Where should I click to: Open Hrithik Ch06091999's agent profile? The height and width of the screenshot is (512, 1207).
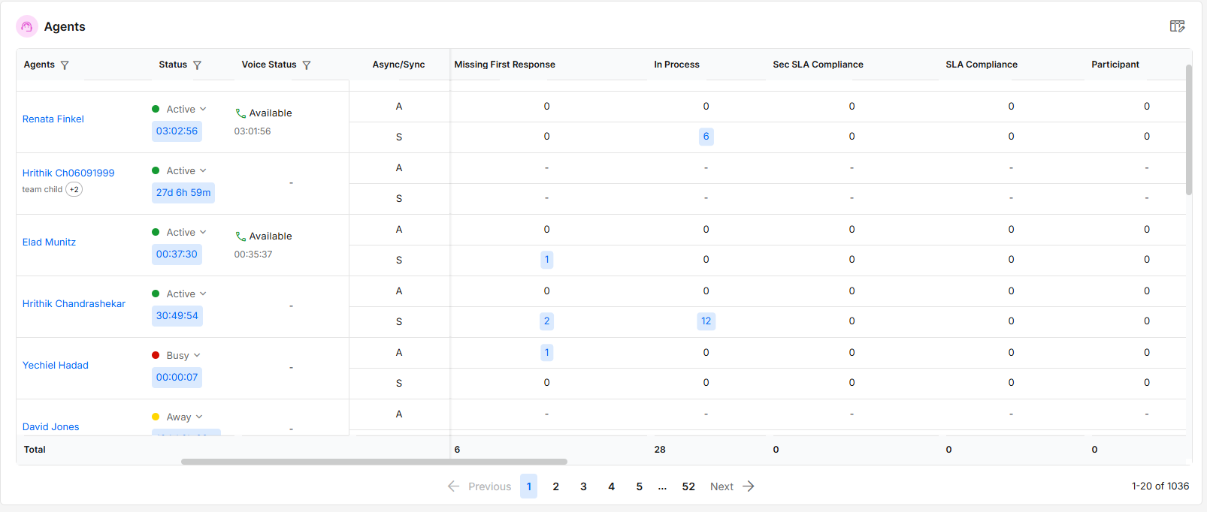pyautogui.click(x=68, y=173)
